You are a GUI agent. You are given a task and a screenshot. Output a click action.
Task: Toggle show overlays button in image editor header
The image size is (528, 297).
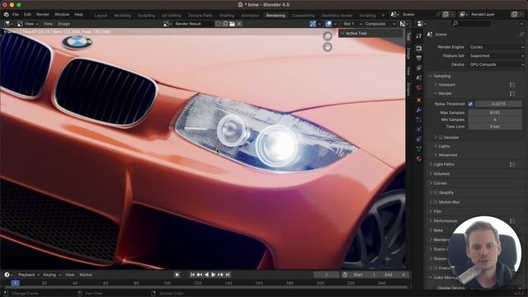coord(328,24)
